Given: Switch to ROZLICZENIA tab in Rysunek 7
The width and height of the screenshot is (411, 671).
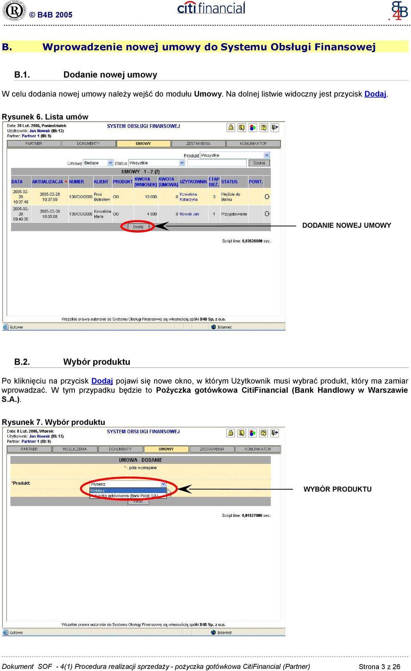Looking at the screenshot, I should point(74,449).
